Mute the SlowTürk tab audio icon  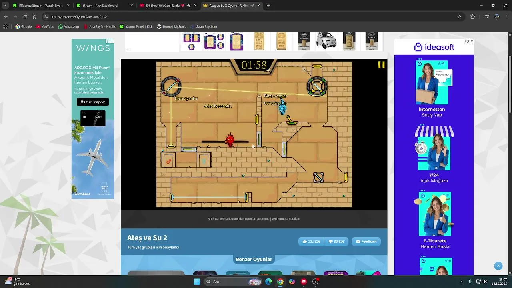click(188, 6)
